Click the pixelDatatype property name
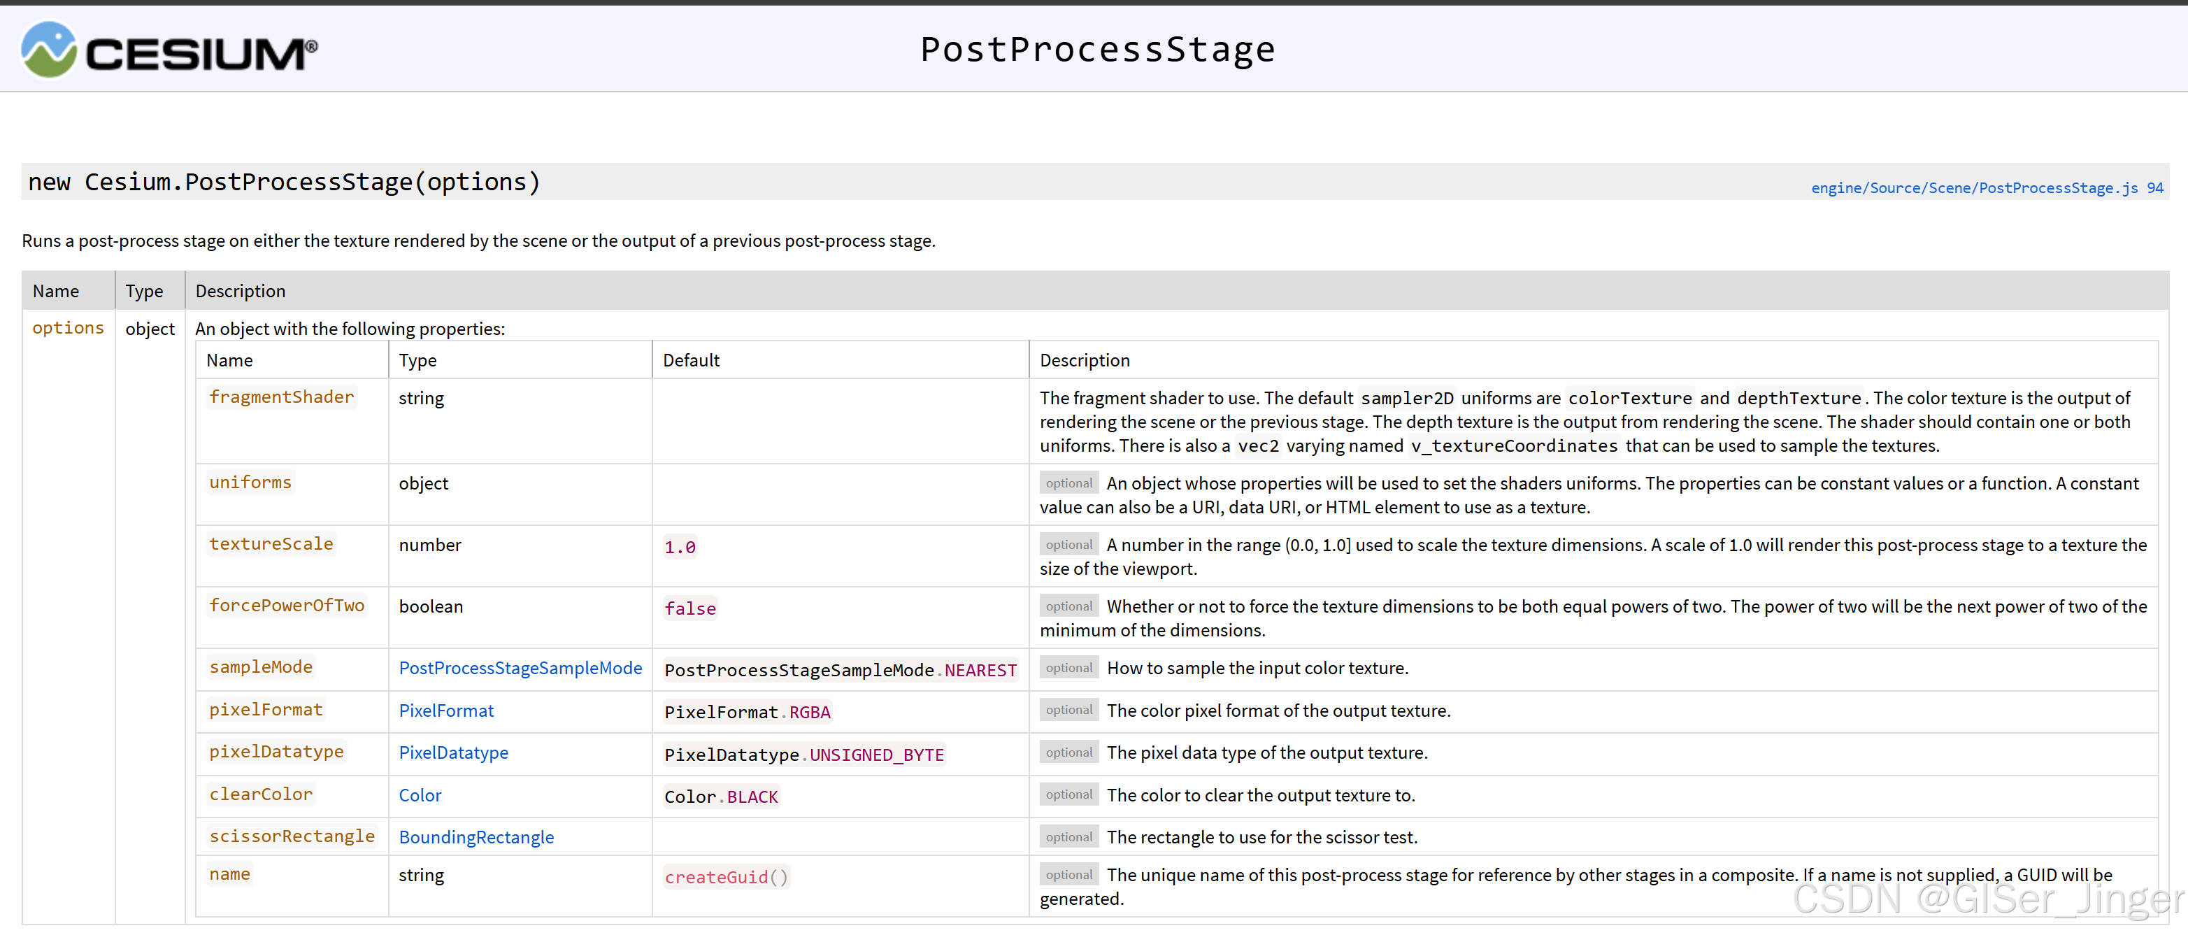The width and height of the screenshot is (2188, 935). click(x=276, y=752)
